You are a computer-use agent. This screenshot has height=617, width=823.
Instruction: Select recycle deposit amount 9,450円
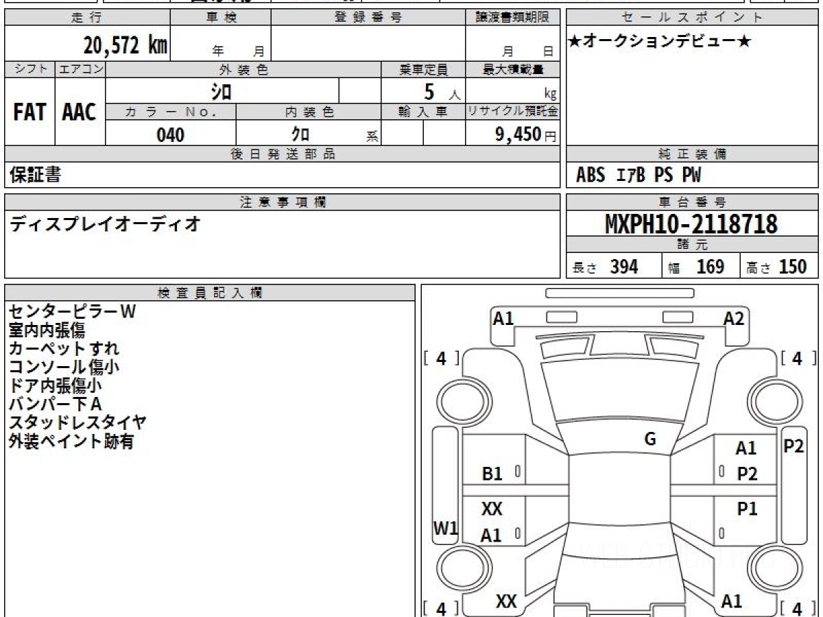tap(525, 134)
